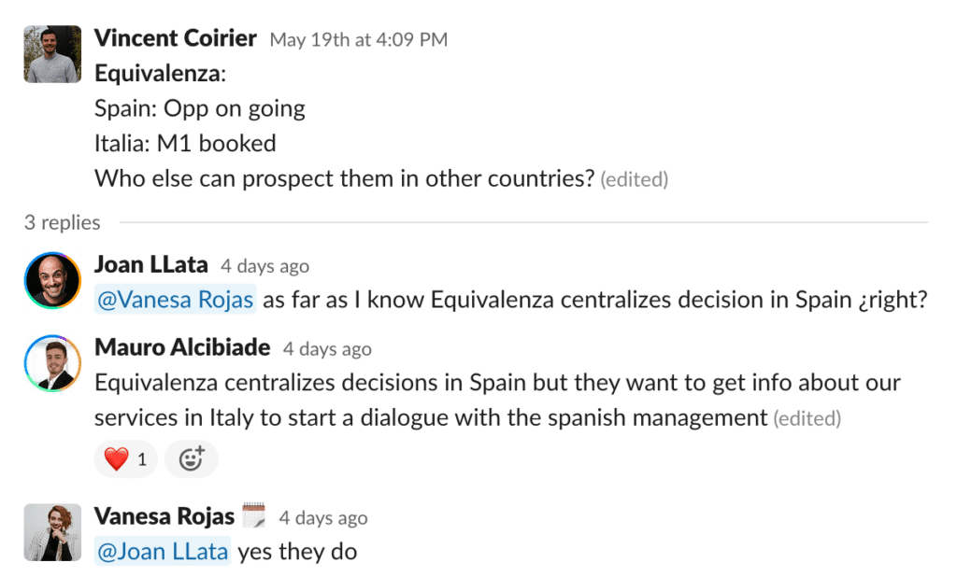Open the May 19th at 4:09 PM timestamp
Image resolution: width=957 pixels, height=577 pixels.
tap(359, 39)
